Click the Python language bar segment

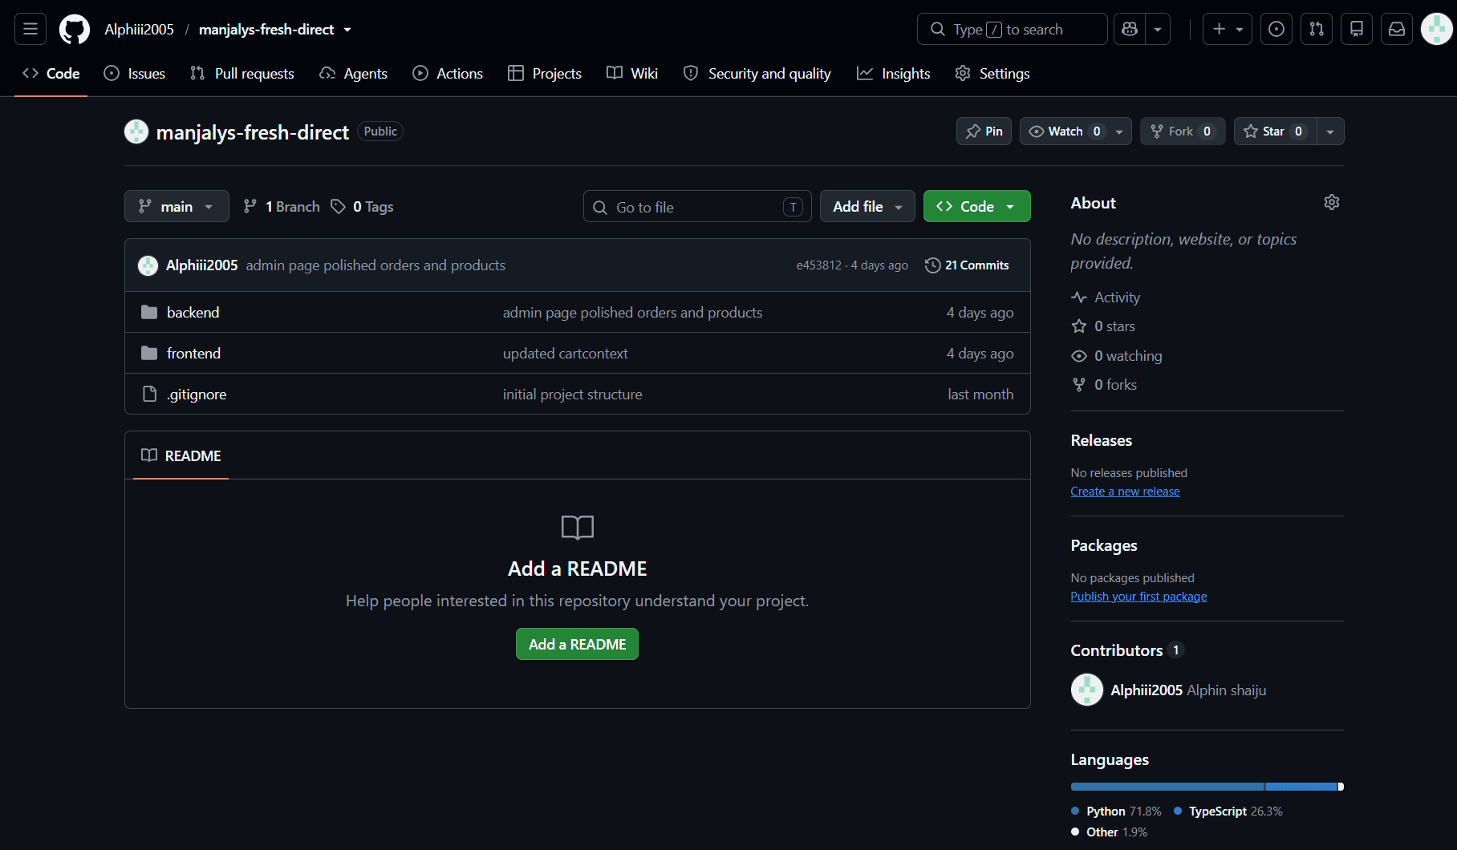click(1167, 787)
